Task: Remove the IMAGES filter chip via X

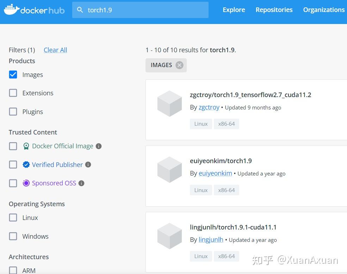Action: pyautogui.click(x=179, y=65)
